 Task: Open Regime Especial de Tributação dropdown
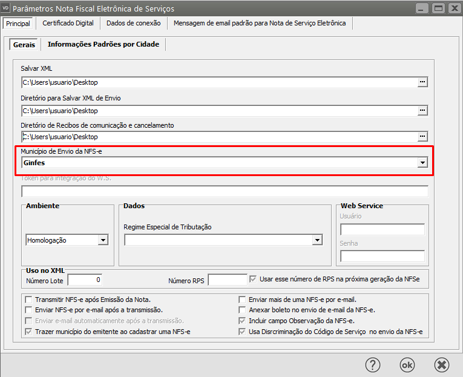317,240
